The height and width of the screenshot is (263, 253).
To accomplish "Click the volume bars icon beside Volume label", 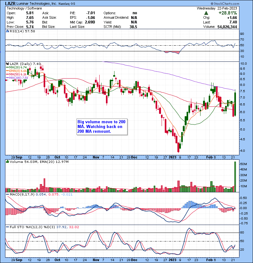I will [7, 162].
